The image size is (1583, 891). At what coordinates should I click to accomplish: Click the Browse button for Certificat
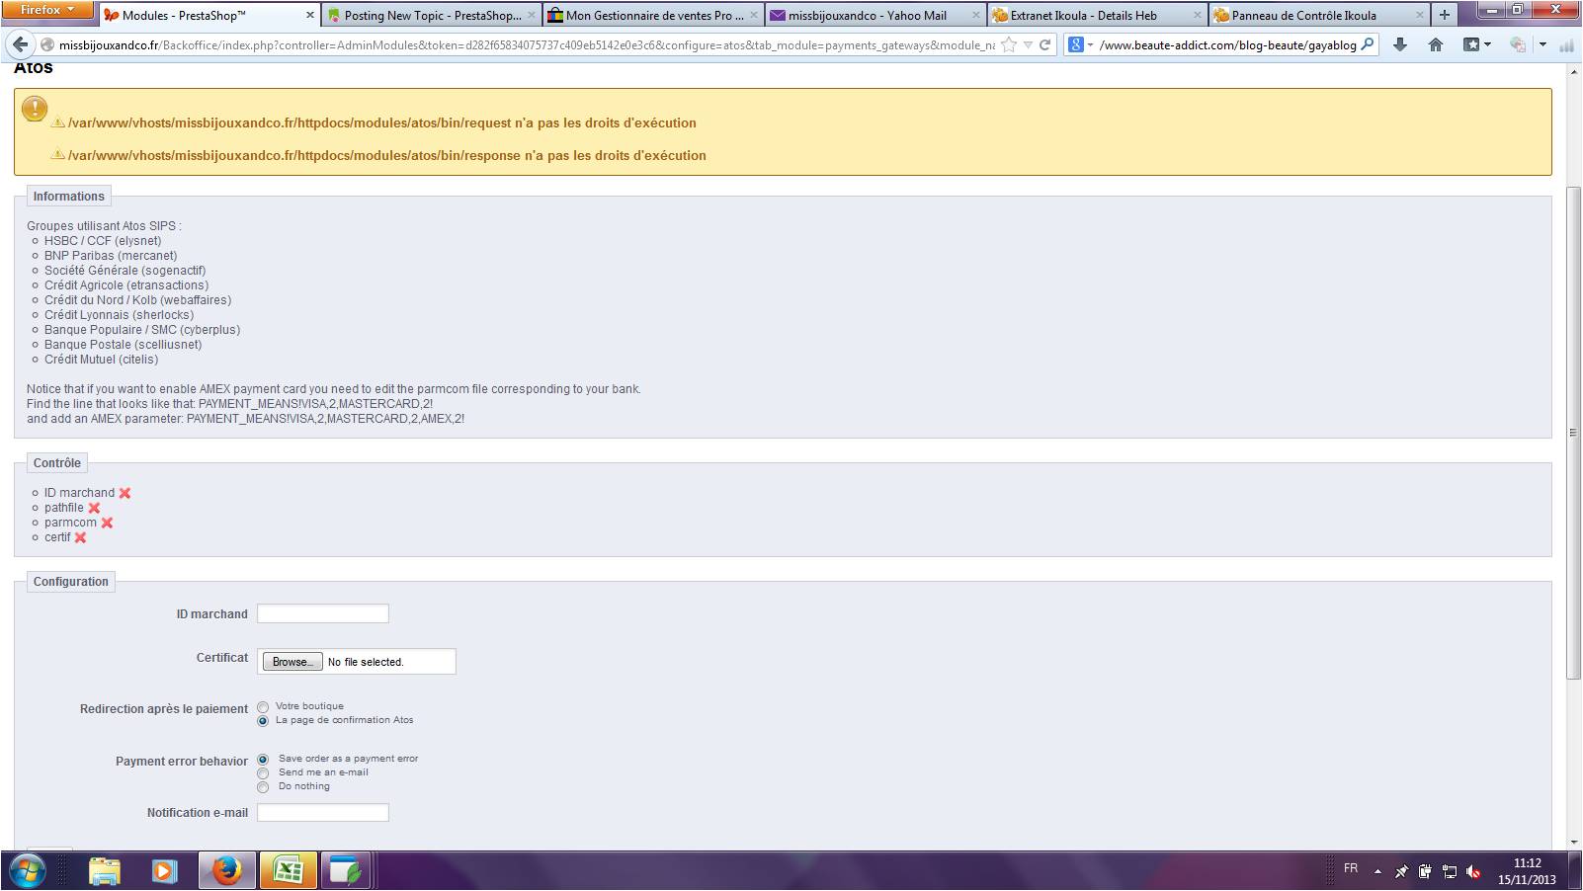[x=292, y=662]
